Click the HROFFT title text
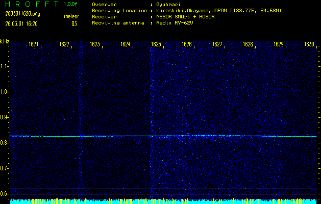Image resolution: width=321 pixels, height=204 pixels. tap(32, 4)
